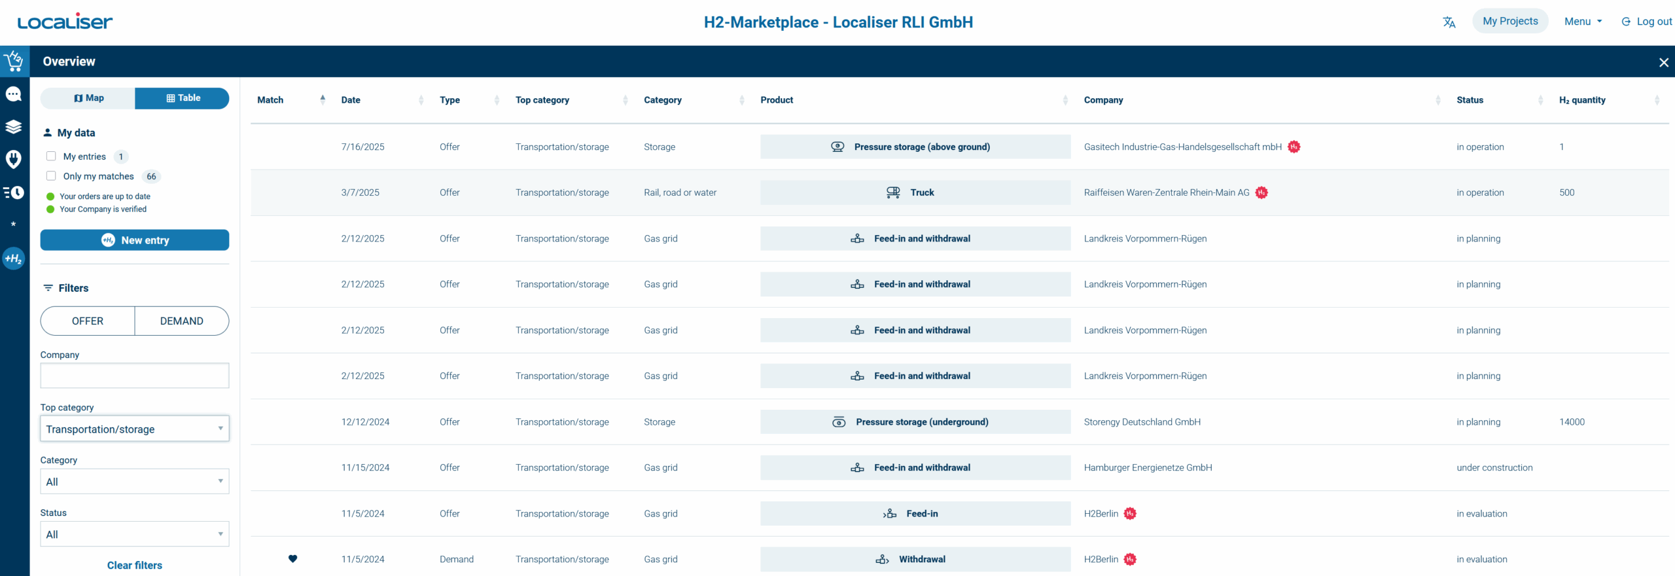This screenshot has width=1675, height=576.
Task: Click the New entry button
Action: [x=135, y=240]
